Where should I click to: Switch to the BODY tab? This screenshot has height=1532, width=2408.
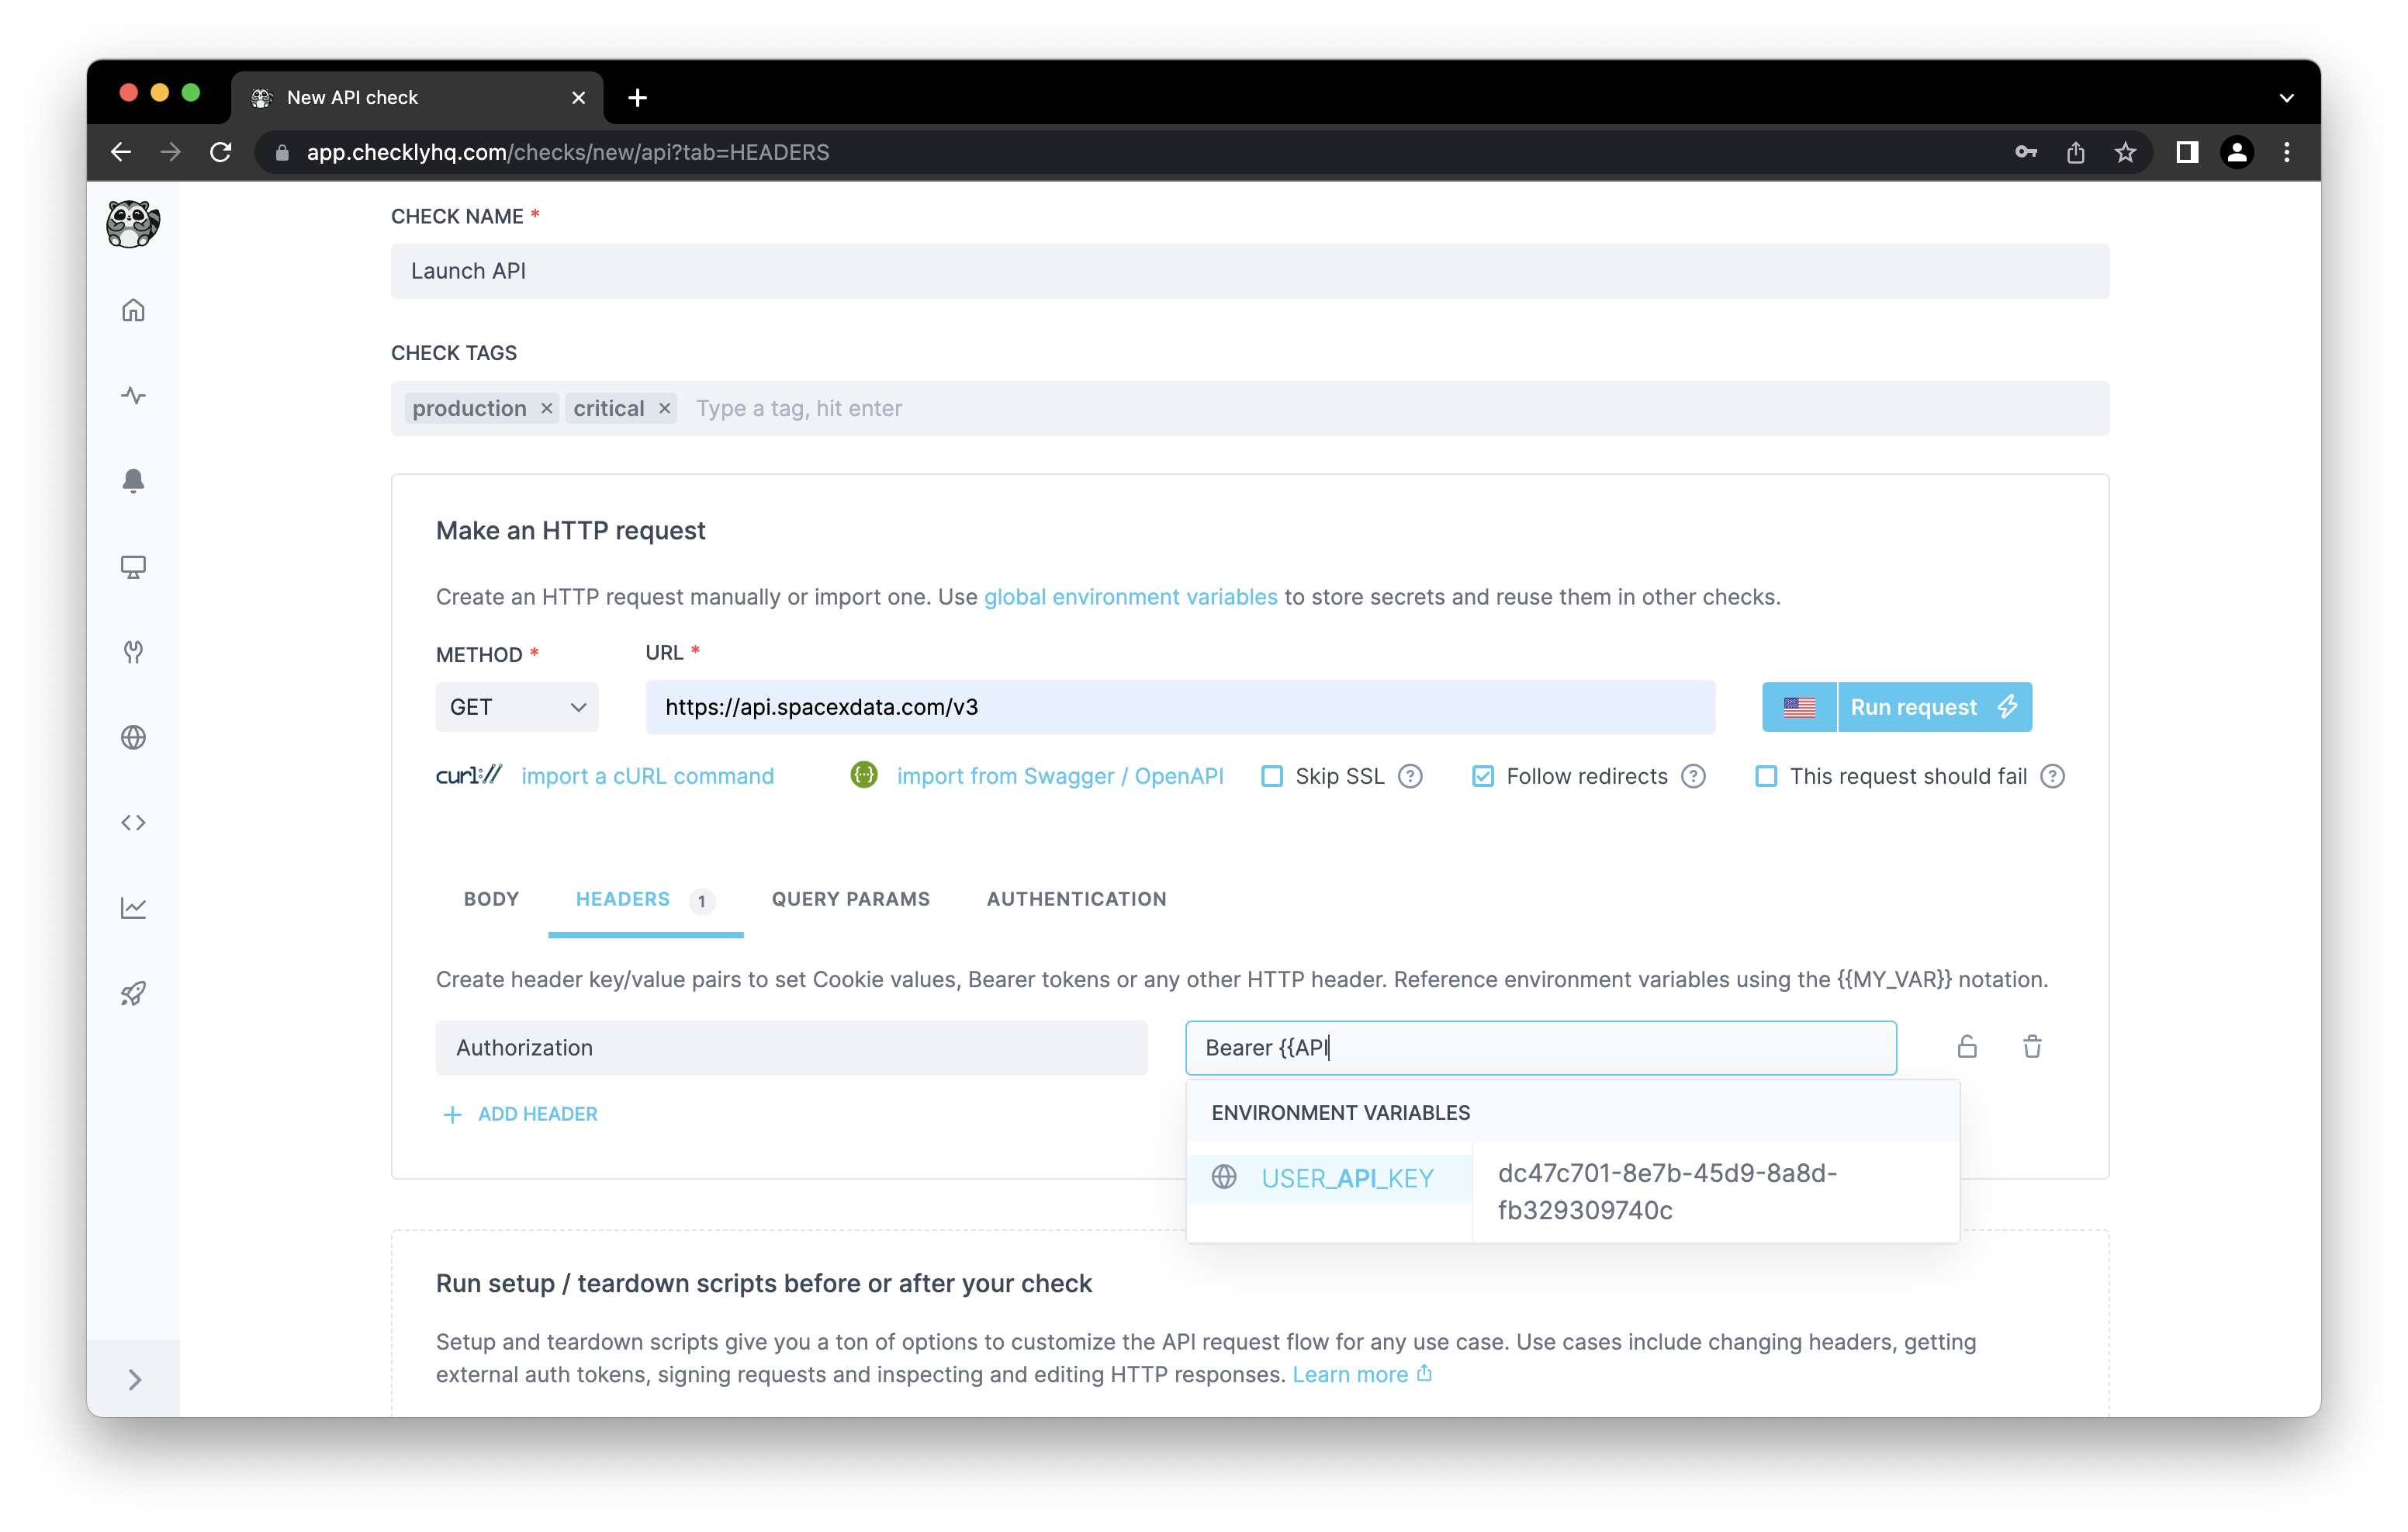click(x=491, y=899)
